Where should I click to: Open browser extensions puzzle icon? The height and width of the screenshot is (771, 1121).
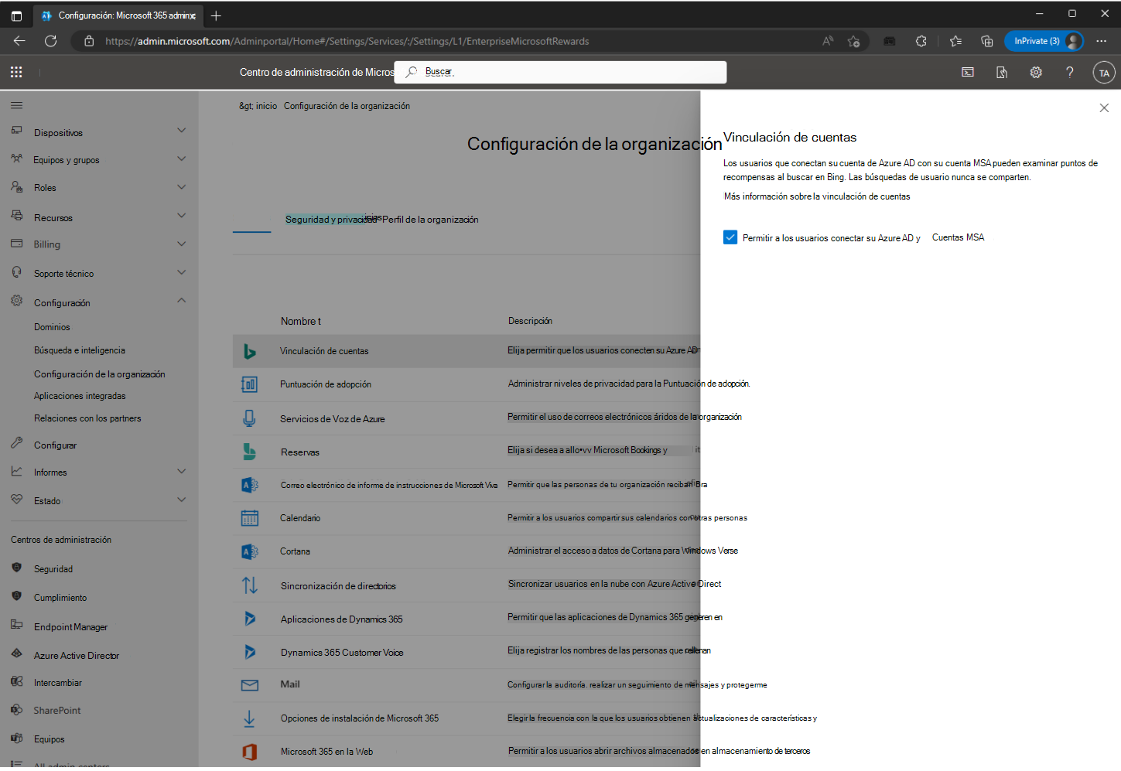pyautogui.click(x=921, y=41)
